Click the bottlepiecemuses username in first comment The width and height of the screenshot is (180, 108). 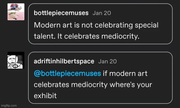point(61,13)
